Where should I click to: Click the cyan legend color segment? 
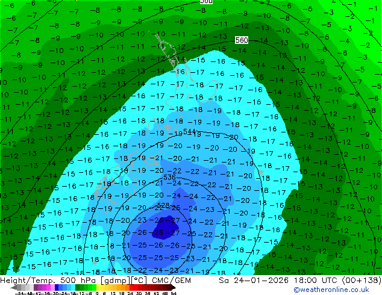point(74,287)
